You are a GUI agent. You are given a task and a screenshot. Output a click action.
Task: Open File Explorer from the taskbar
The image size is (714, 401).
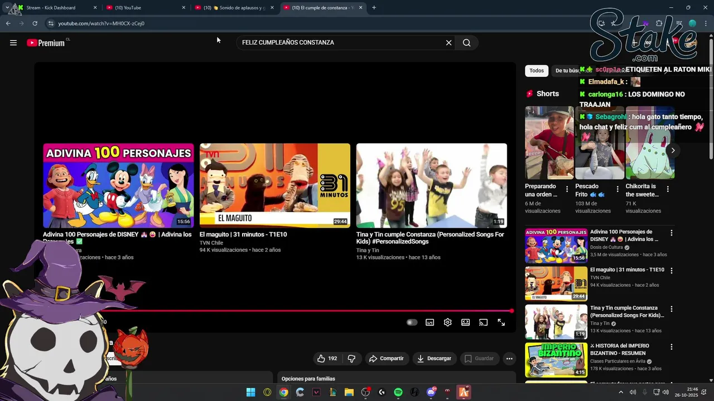(349, 392)
